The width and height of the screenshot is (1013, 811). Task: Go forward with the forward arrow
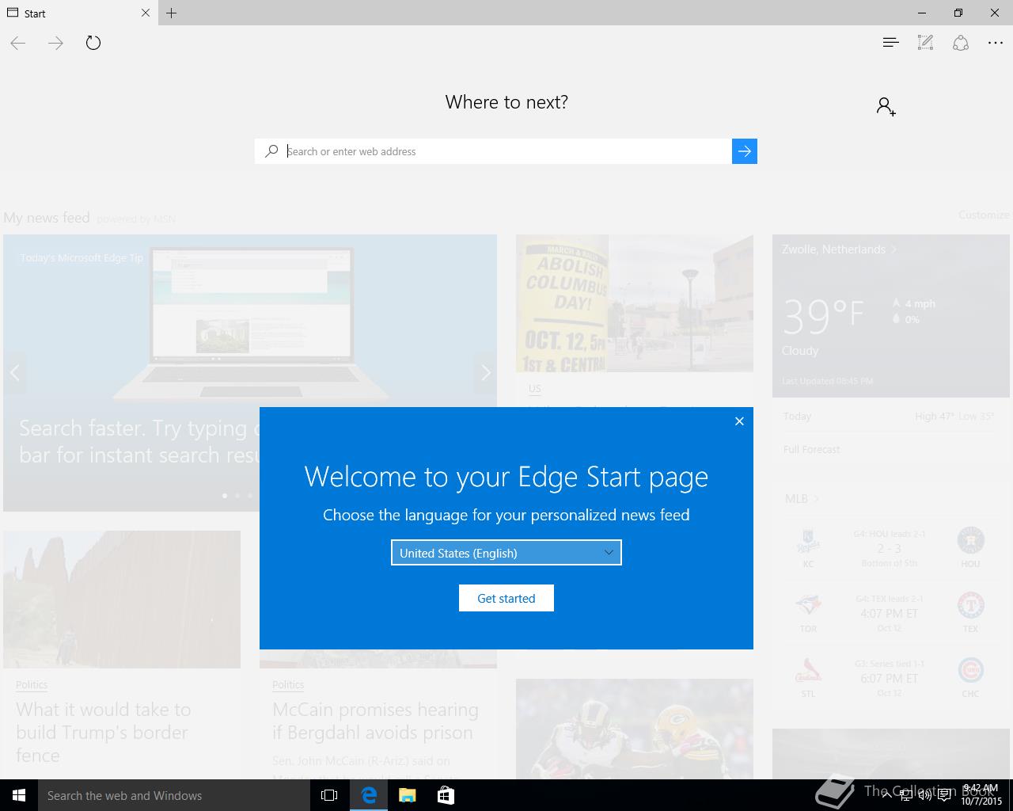point(55,44)
